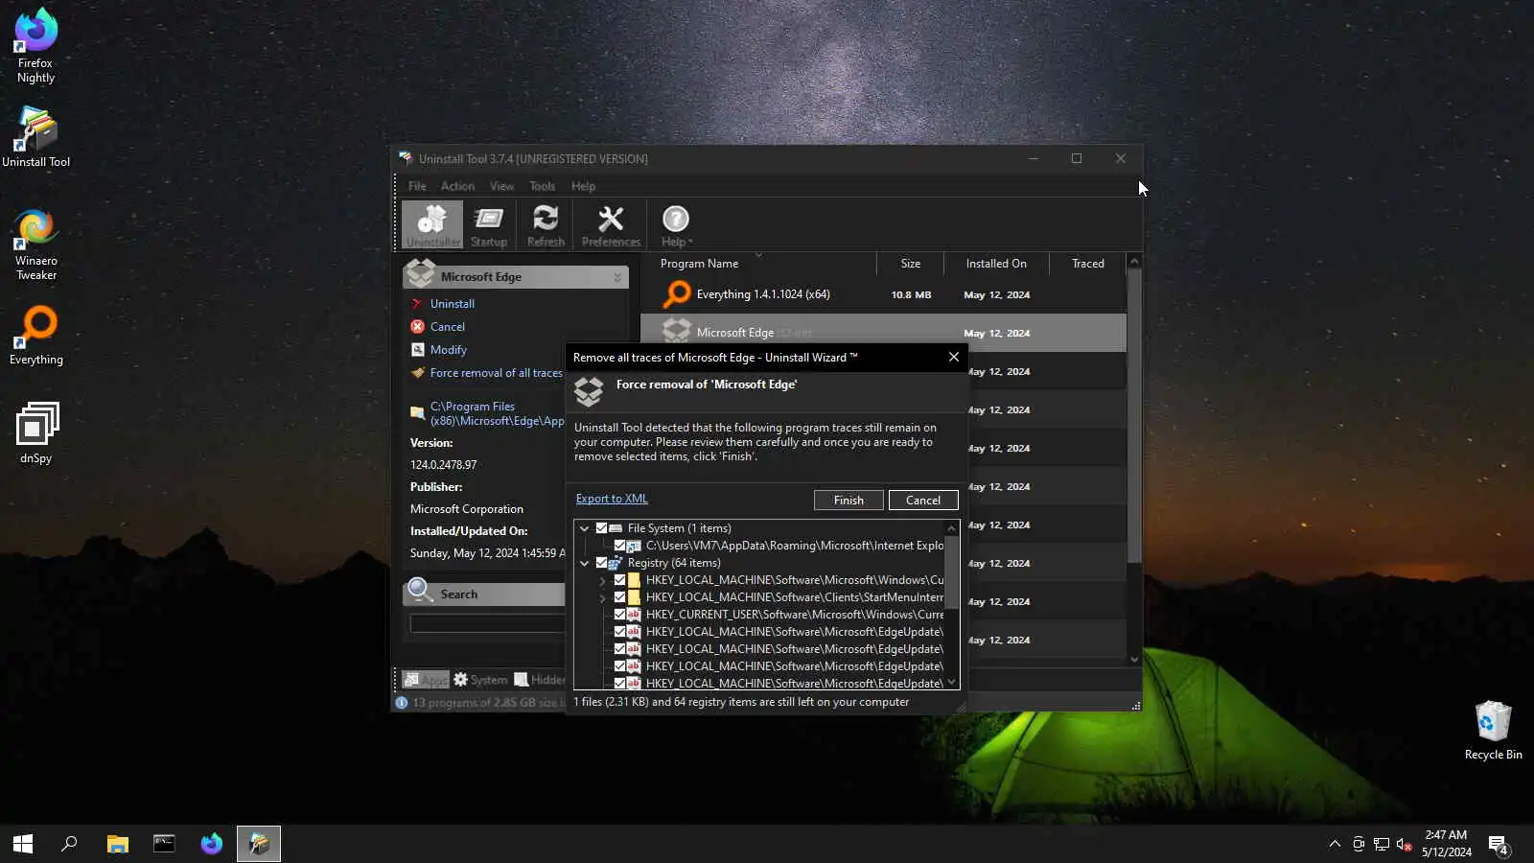Click the Cancel button in the wizard

click(923, 500)
